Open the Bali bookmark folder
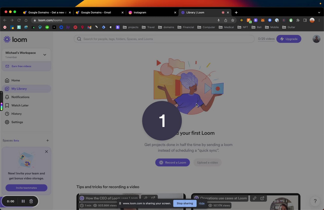Image resolution: width=324 pixels, height=210 pixels. click(257, 27)
